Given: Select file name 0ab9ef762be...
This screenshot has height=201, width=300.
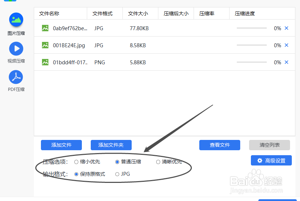Looking at the screenshot, I should point(70,28).
